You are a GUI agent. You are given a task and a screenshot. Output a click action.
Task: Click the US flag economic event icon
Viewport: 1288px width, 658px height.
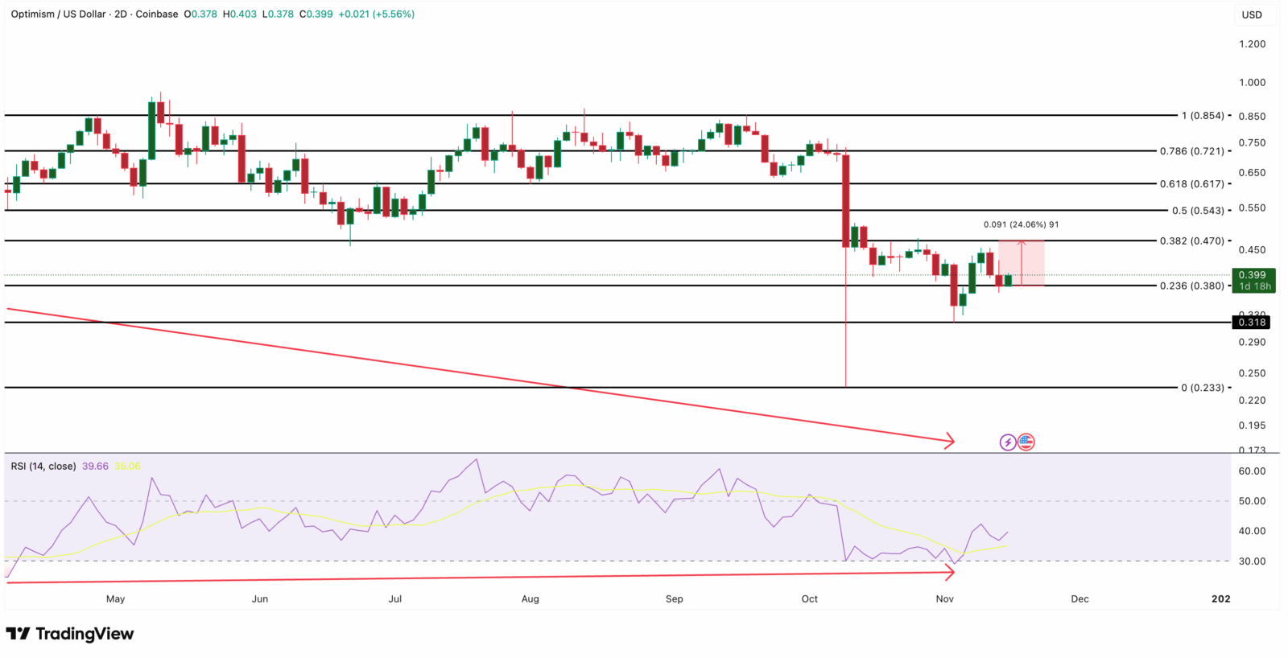[1026, 442]
